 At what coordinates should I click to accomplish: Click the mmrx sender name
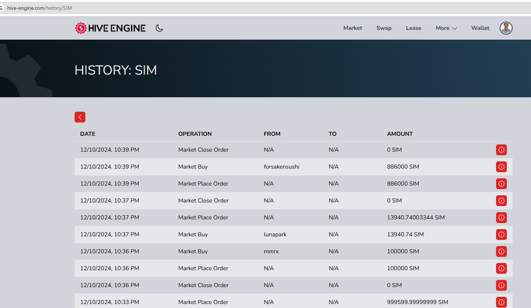pos(271,251)
